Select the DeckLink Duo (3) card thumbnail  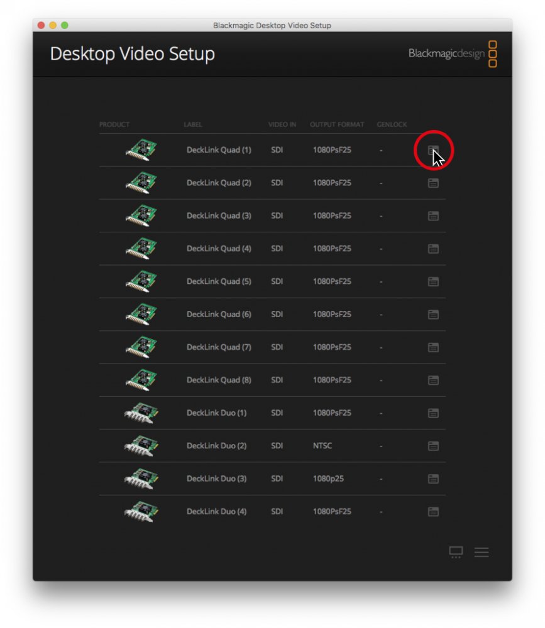tap(141, 479)
